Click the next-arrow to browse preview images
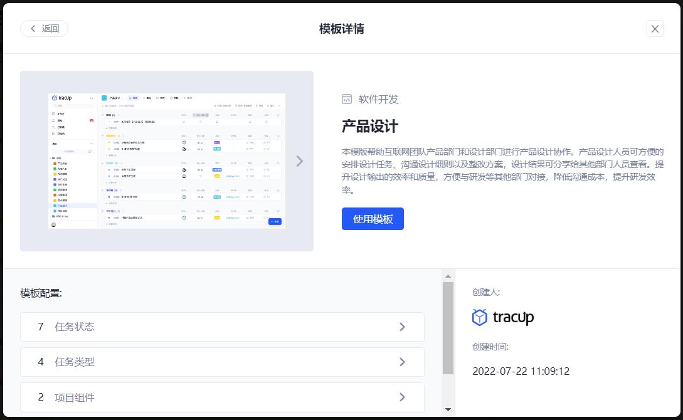 299,160
